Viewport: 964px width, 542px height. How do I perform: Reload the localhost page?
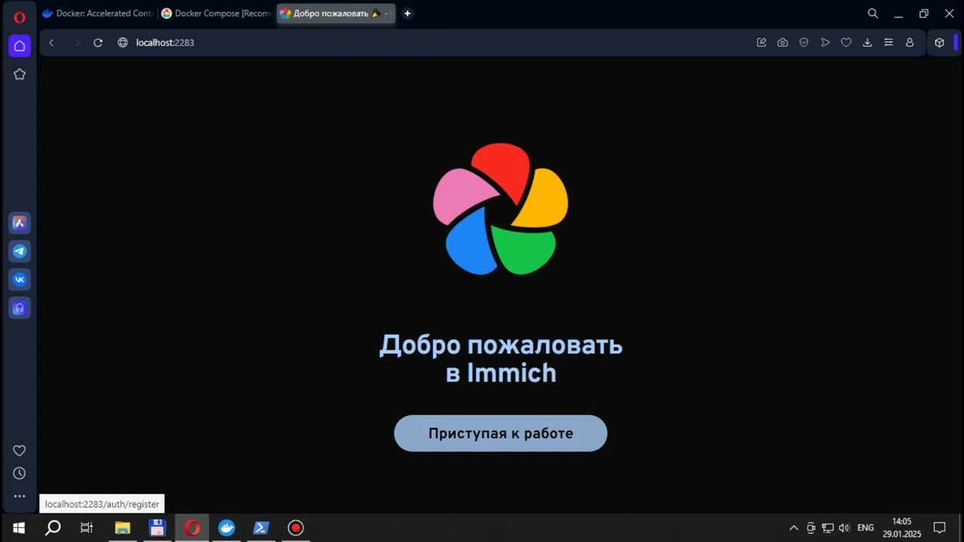98,43
